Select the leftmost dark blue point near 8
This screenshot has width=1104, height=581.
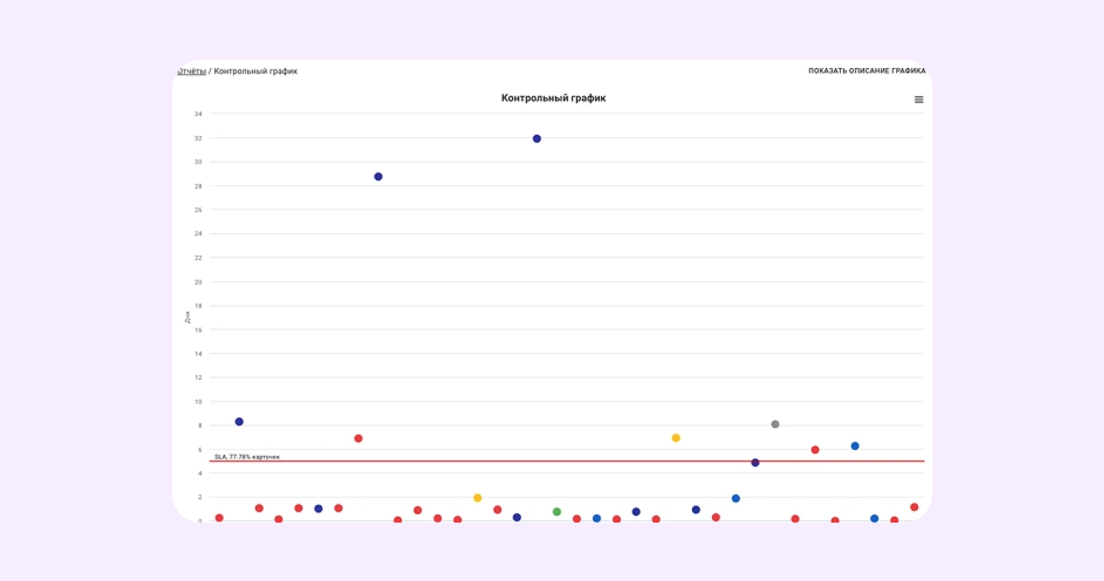click(240, 421)
